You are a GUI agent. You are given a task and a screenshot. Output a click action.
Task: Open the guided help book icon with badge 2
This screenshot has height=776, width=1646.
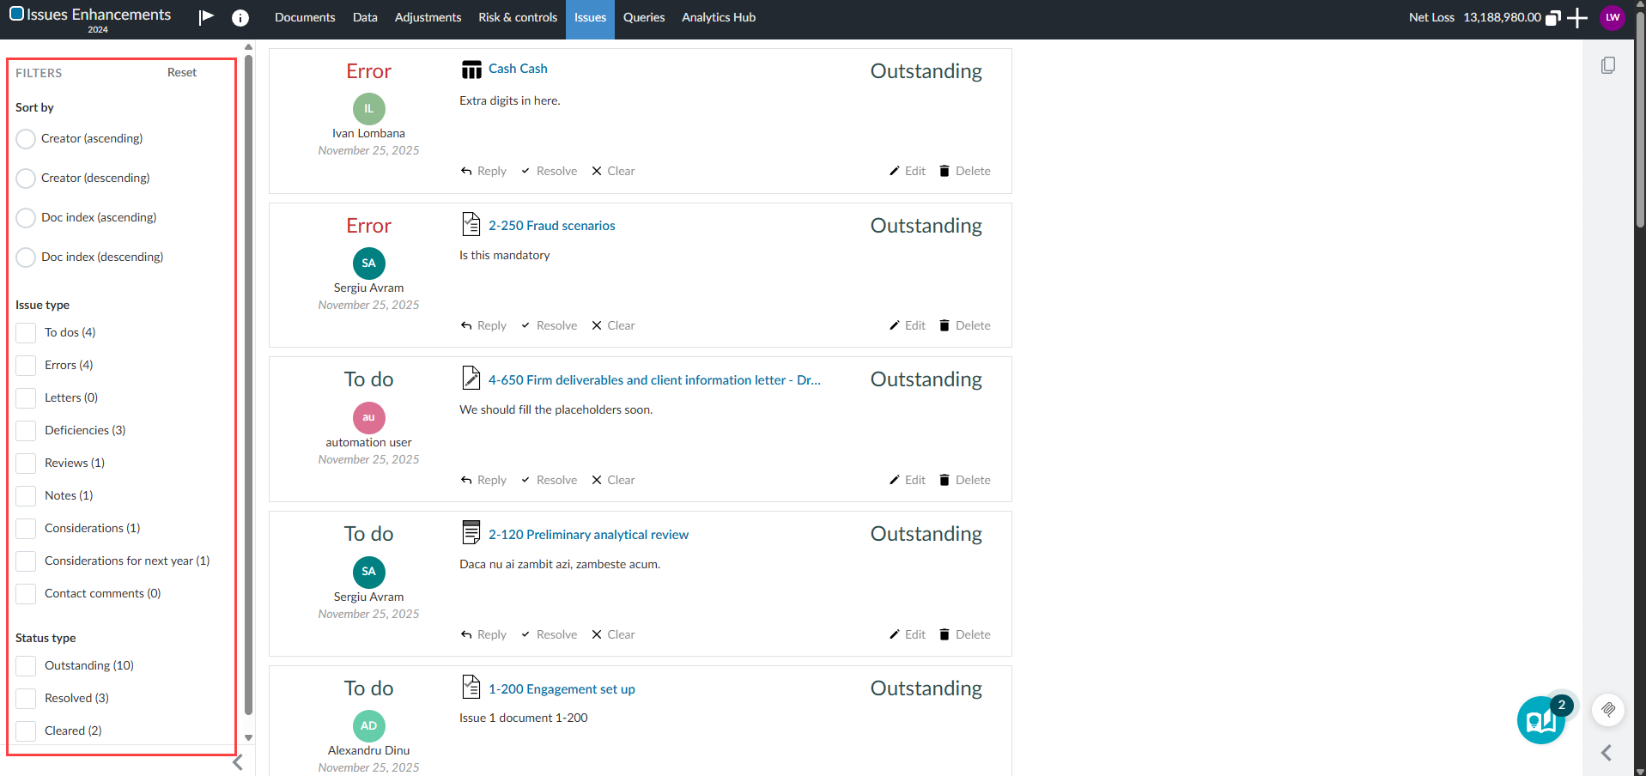click(1541, 721)
